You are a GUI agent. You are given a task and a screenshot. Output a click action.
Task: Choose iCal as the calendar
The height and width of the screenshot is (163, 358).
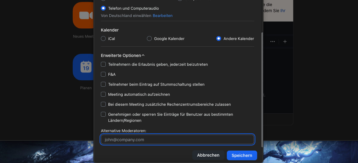tap(103, 39)
